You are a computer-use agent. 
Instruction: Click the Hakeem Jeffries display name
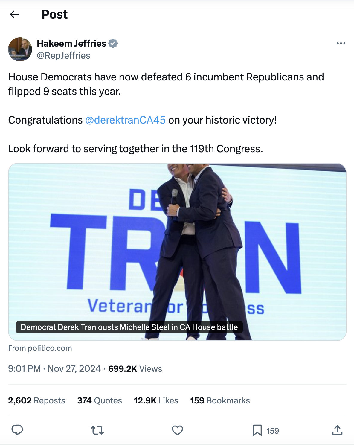point(71,43)
